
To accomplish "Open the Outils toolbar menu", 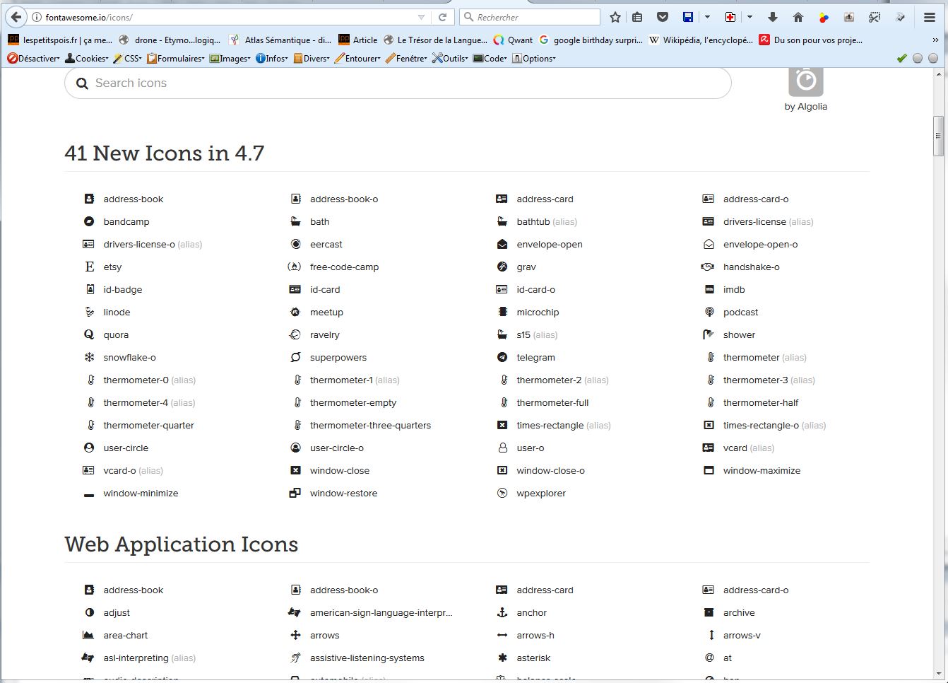I will pos(450,58).
